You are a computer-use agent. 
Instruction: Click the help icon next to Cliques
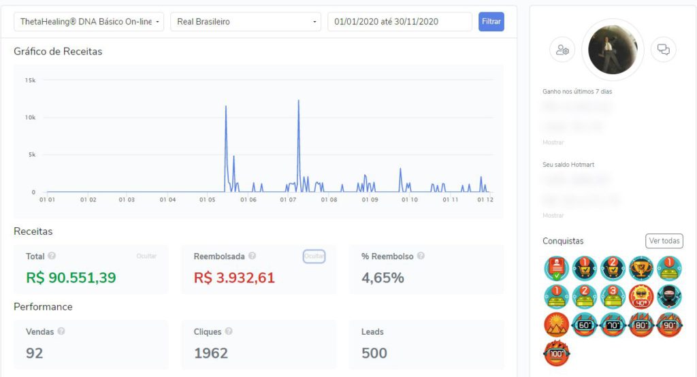pos(229,331)
